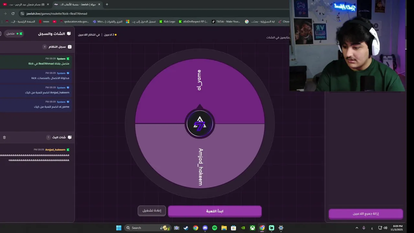Open the TikTok - Make Your bookmark
This screenshot has height=233, width=414.
[x=226, y=22]
